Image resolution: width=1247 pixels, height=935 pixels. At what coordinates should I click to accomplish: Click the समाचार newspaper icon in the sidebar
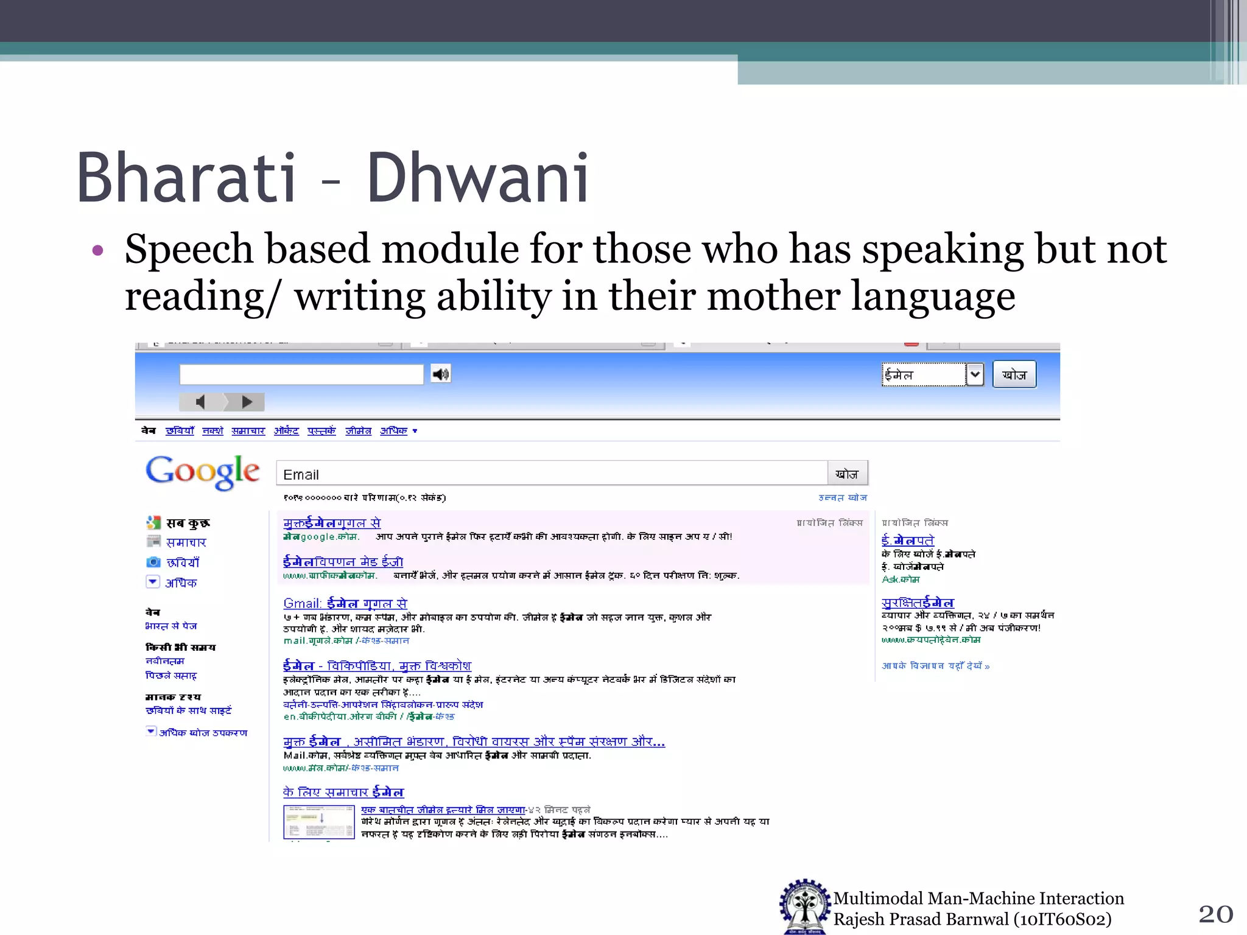(153, 541)
